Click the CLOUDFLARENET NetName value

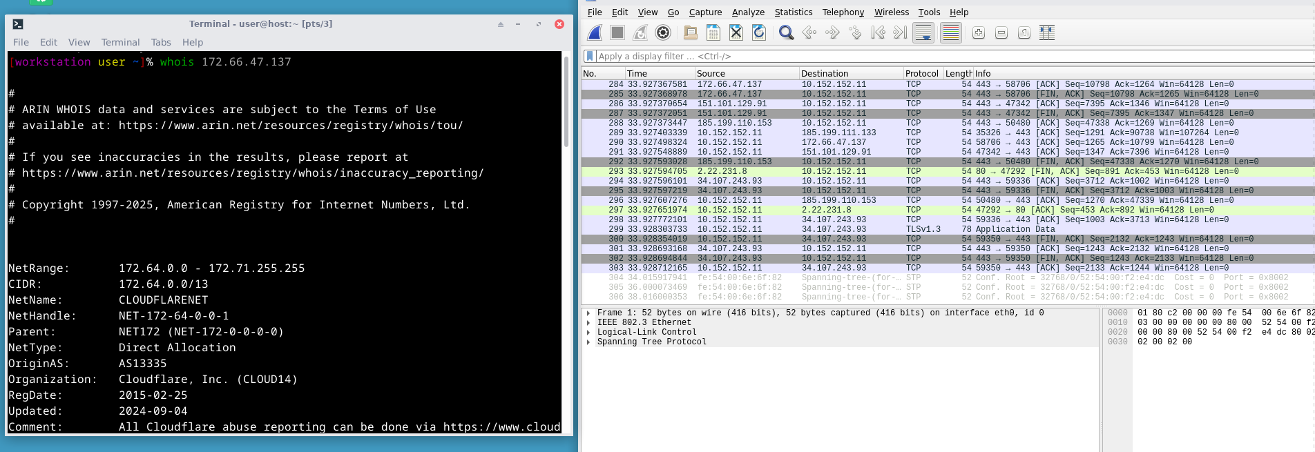point(163,300)
